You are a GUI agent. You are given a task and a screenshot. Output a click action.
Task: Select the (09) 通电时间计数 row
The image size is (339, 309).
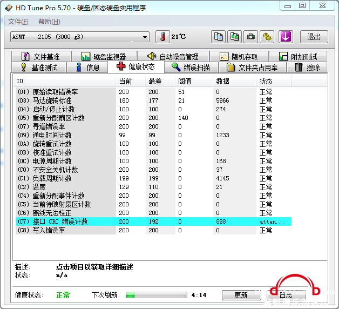point(153,135)
